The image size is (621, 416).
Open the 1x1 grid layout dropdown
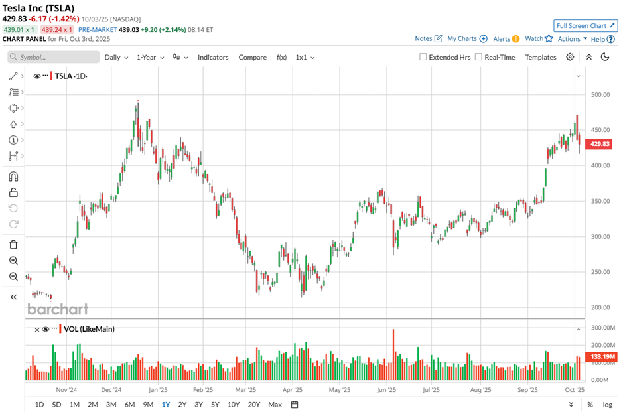click(305, 57)
